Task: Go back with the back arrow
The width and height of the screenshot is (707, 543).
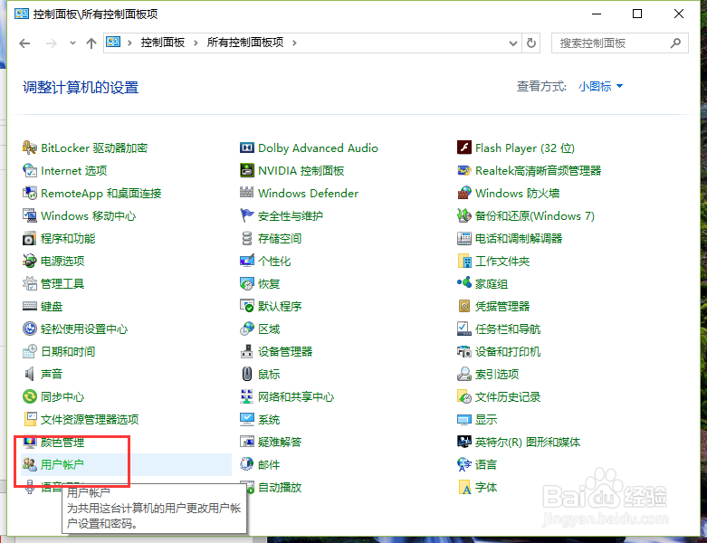Action: pos(24,43)
